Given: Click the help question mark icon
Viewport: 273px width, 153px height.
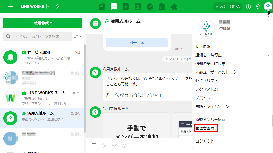Looking at the screenshot, I should [248, 7].
